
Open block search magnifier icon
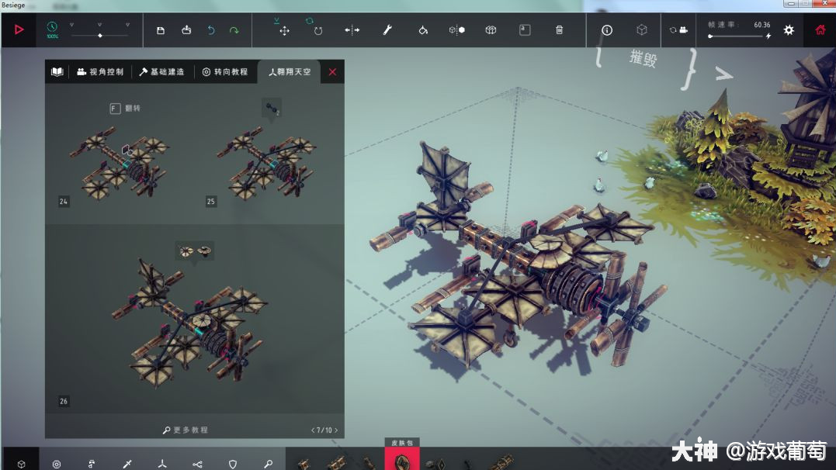(x=268, y=464)
